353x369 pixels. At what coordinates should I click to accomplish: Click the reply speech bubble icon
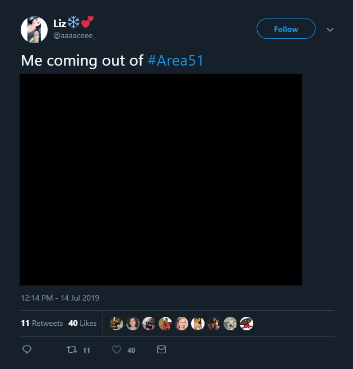(x=27, y=349)
